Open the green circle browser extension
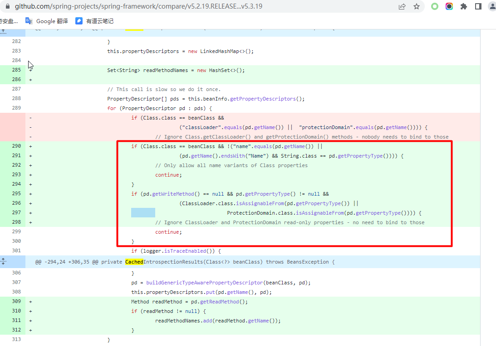Viewport: 496px width, 346px height. tap(435, 6)
